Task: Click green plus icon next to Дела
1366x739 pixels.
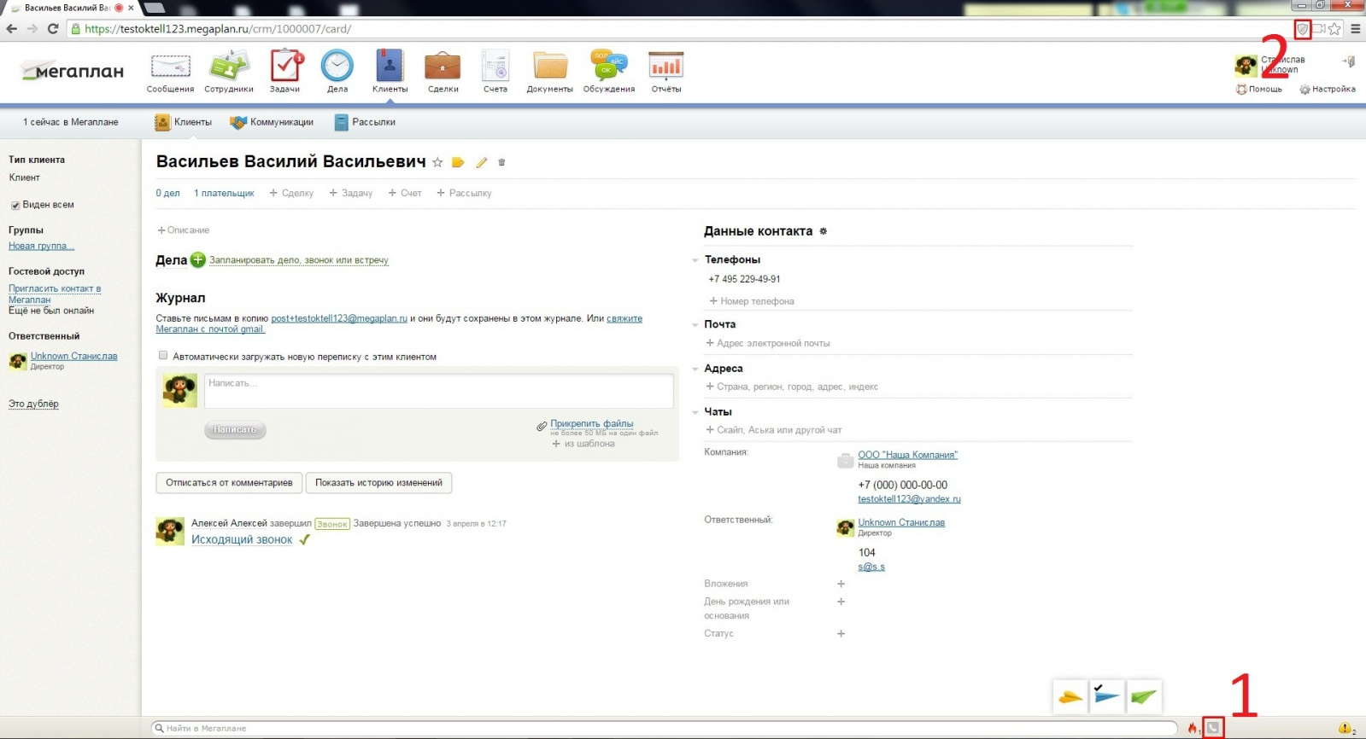Action: click(198, 260)
